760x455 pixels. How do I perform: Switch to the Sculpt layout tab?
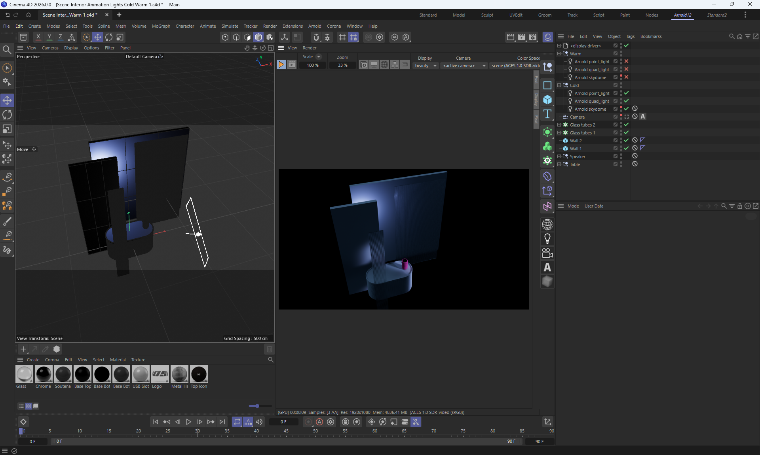tap(487, 15)
